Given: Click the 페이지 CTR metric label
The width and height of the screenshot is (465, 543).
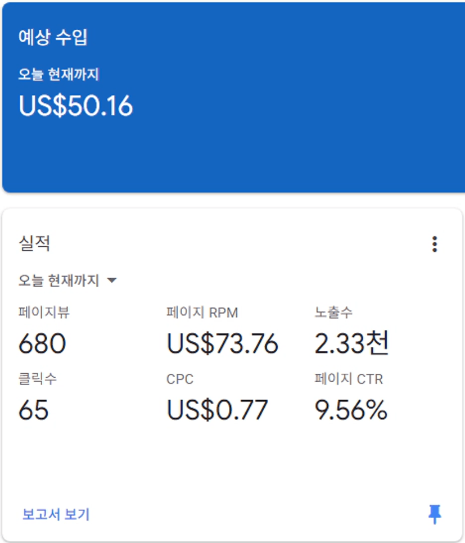Looking at the screenshot, I should tap(349, 379).
